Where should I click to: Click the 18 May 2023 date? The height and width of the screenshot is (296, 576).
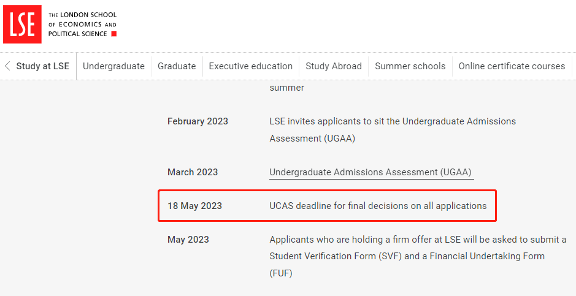point(194,206)
